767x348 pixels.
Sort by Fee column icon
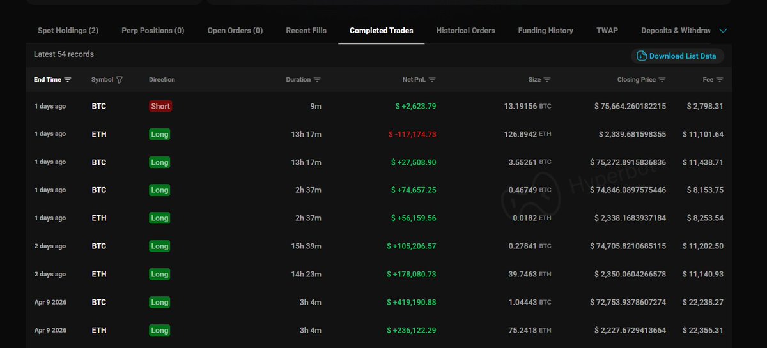click(x=720, y=80)
